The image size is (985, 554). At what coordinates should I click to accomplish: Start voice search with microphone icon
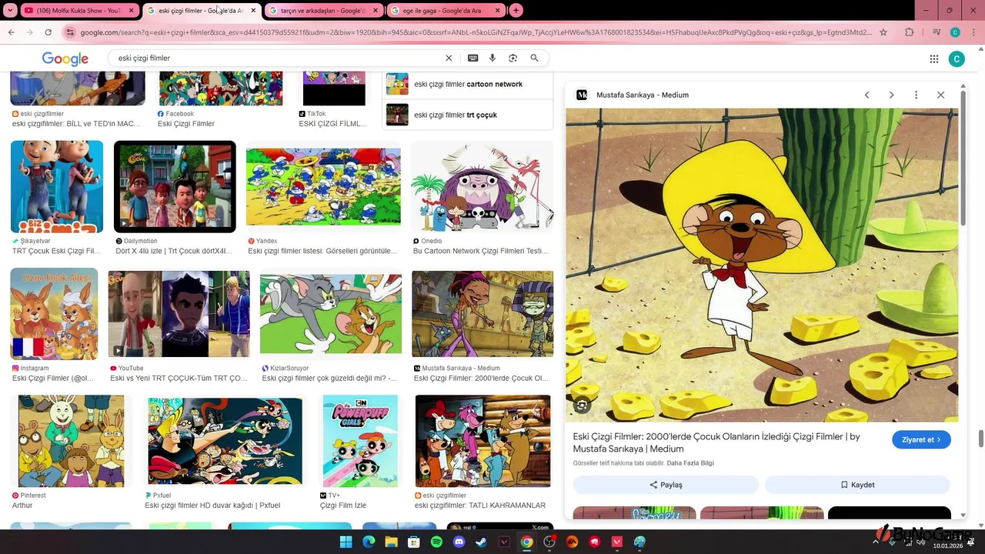pyautogui.click(x=492, y=58)
